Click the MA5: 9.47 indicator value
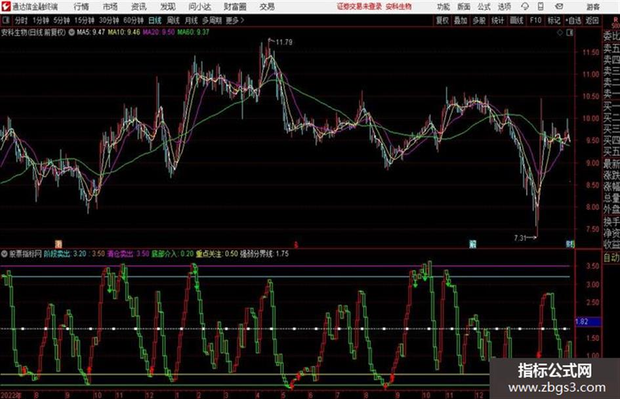This screenshot has height=399, width=620. [91, 32]
